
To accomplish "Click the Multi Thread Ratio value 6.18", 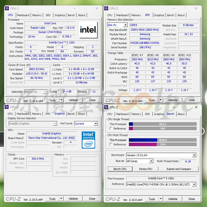I will [x=188, y=161].
